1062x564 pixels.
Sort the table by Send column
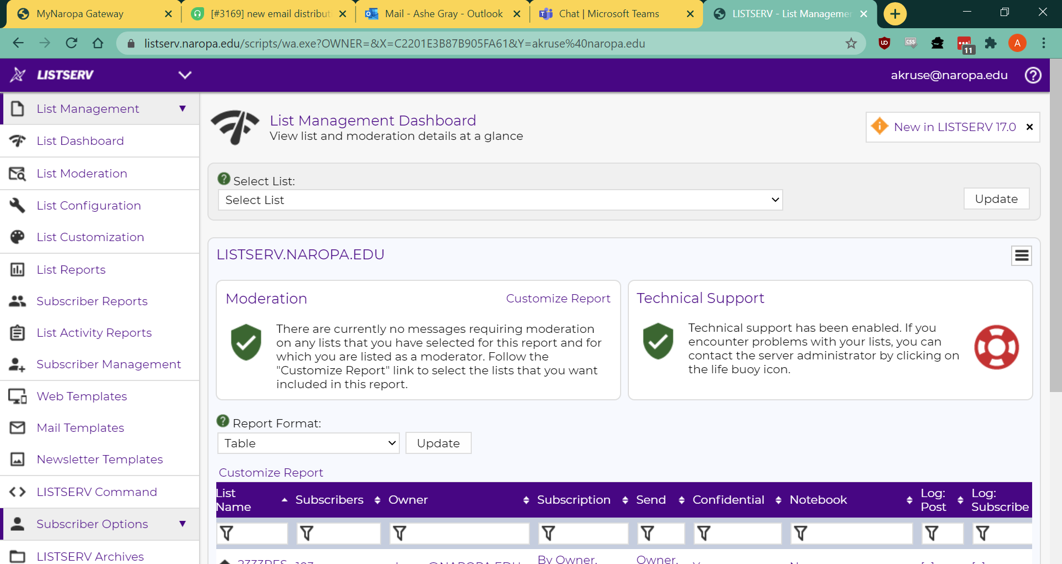[681, 500]
